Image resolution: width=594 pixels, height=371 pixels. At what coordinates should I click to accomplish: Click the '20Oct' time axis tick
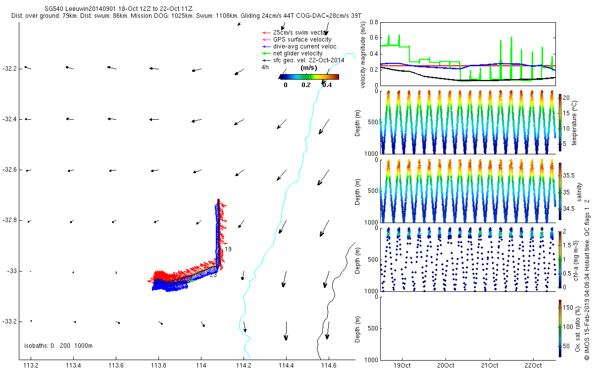pyautogui.click(x=445, y=366)
